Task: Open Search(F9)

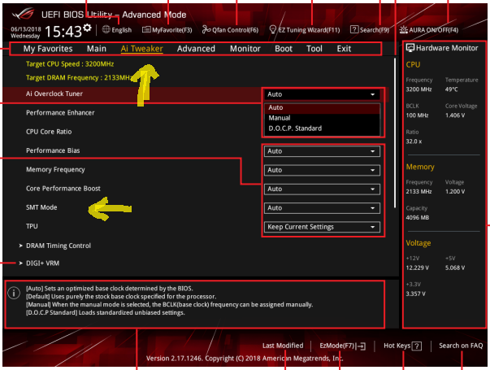Action: [370, 30]
